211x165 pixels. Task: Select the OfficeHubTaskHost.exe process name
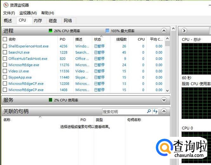(x=28, y=59)
